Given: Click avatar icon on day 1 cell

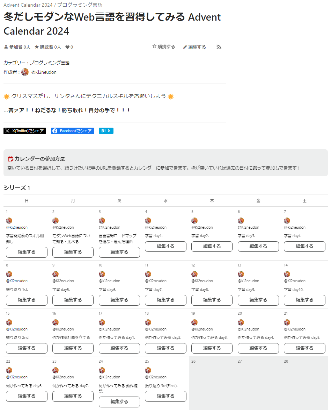Looking at the screenshot, I should coord(9,220).
